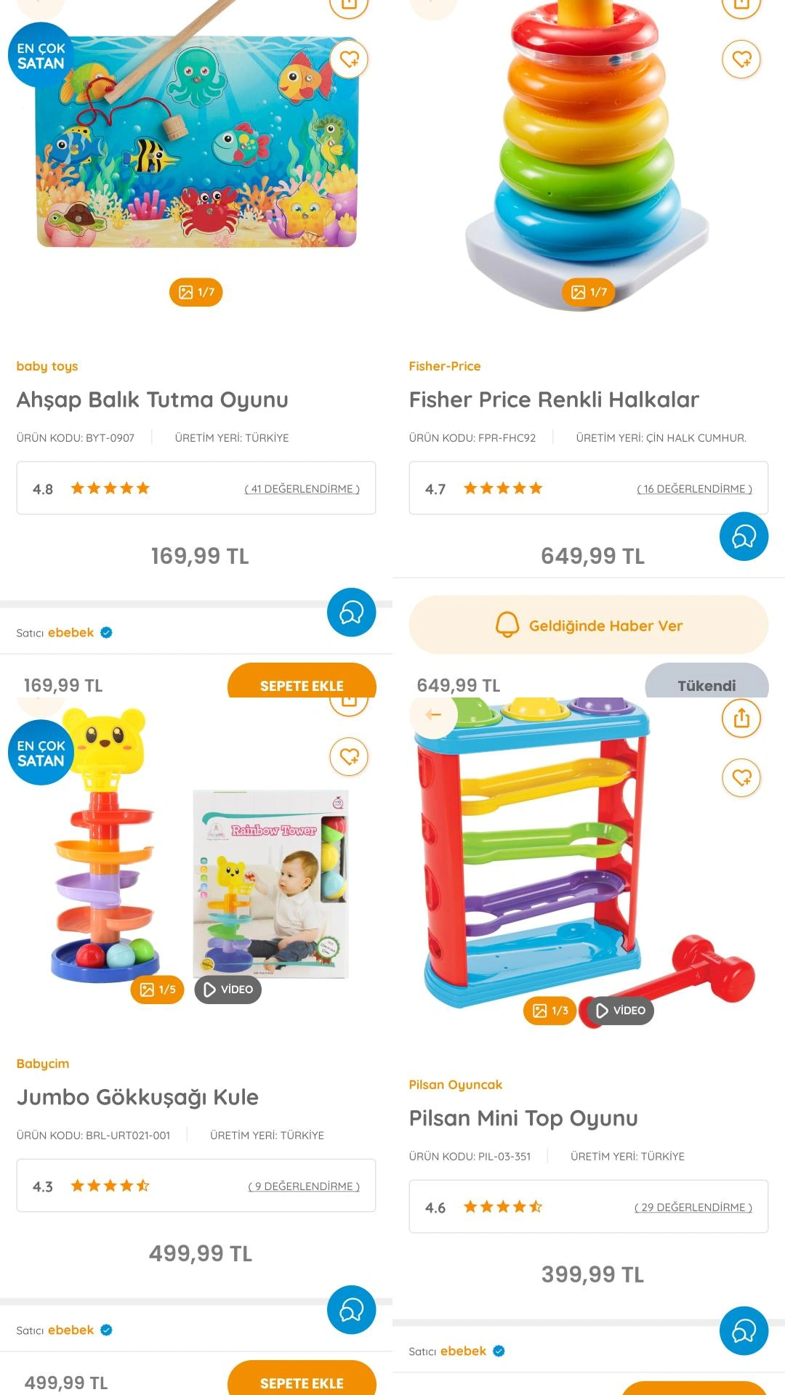This screenshot has height=1395, width=785.
Task: Favorite the Fisher Price Renkli Halkalar
Action: (741, 59)
